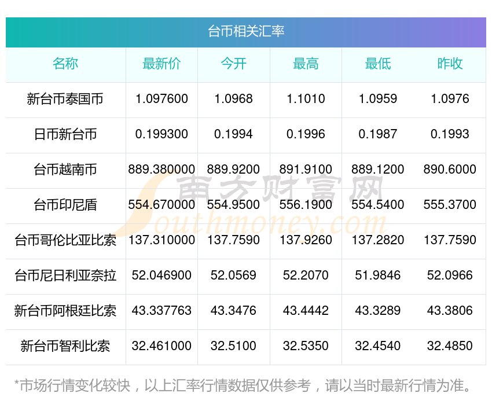Click previous close 555.3700

click(x=450, y=205)
